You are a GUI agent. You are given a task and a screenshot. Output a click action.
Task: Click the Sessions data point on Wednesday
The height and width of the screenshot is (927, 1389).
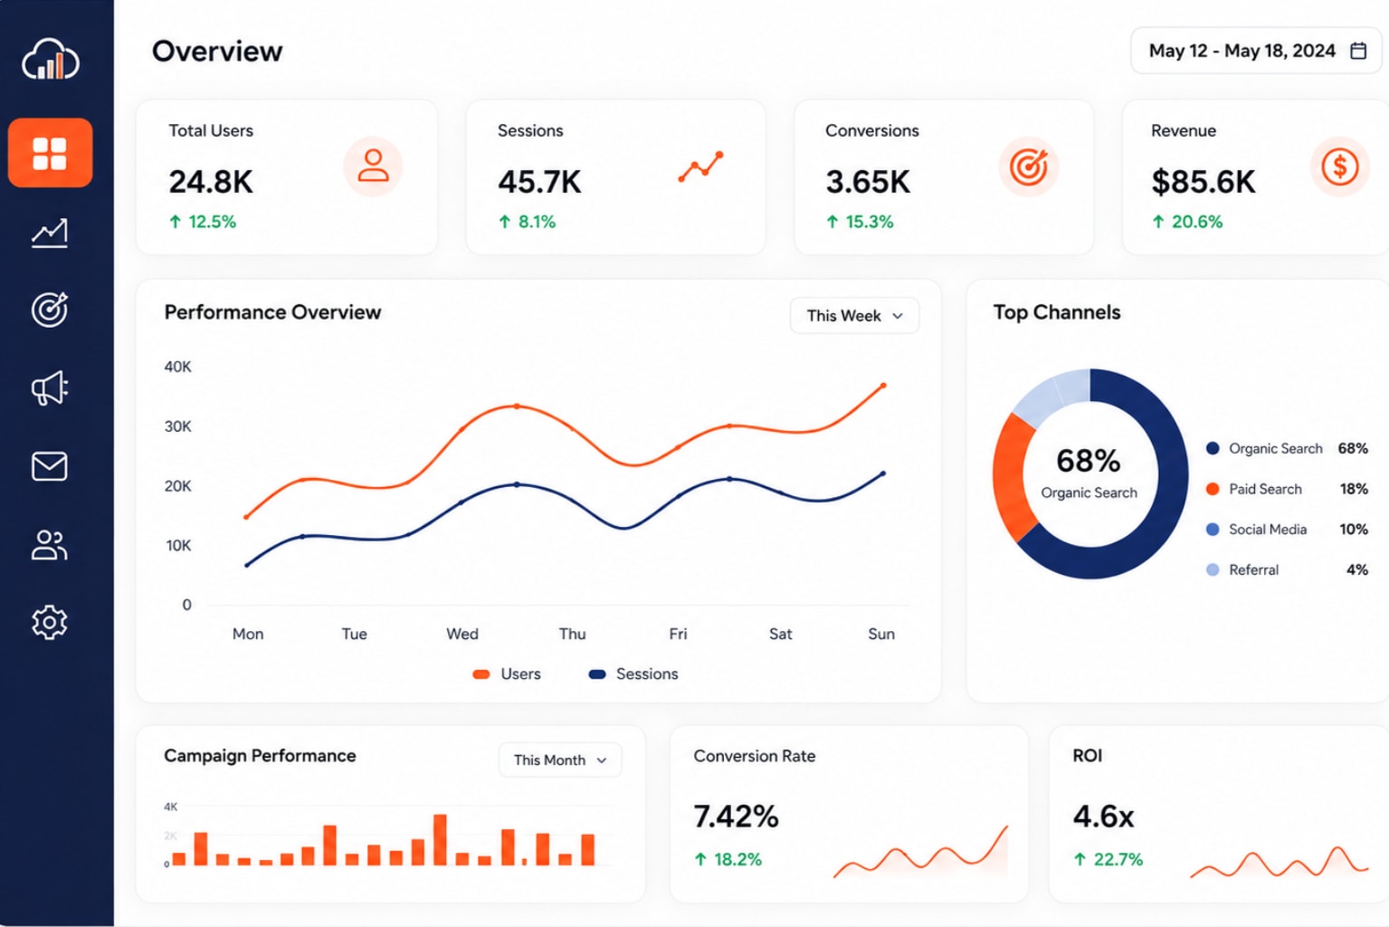(461, 502)
